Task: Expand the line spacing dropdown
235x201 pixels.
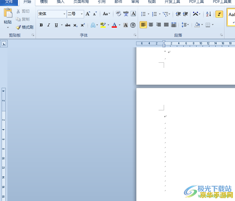Action: click(188, 25)
